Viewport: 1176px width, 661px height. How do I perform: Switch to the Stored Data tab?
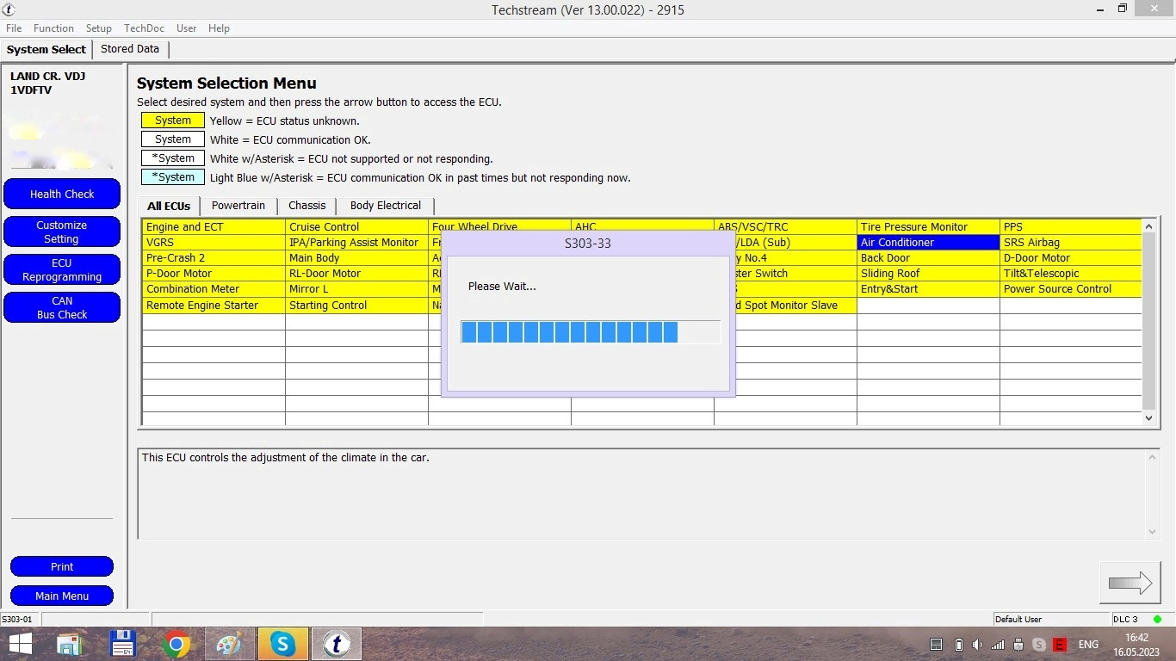tap(130, 49)
